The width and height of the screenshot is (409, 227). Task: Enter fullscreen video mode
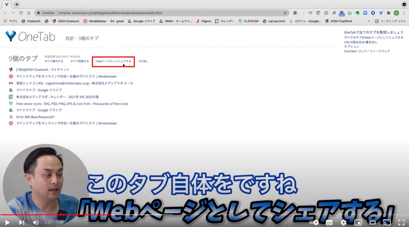coord(401,222)
